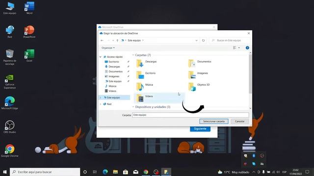Click Siguiente button in OneDrive window
The height and width of the screenshot is (176, 314).
click(x=200, y=129)
